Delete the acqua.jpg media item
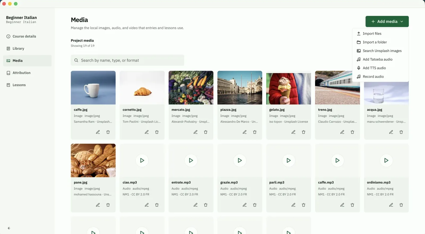The image size is (425, 234). pyautogui.click(x=401, y=132)
